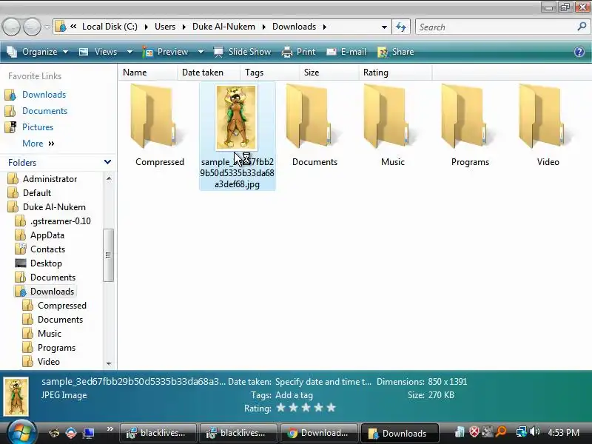Select Users in the breadcrumb path
592x444 pixels.
165,27
